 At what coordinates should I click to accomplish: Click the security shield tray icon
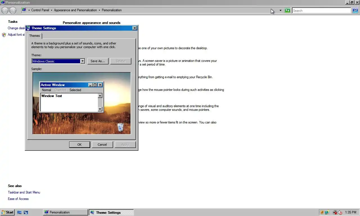click(322, 212)
